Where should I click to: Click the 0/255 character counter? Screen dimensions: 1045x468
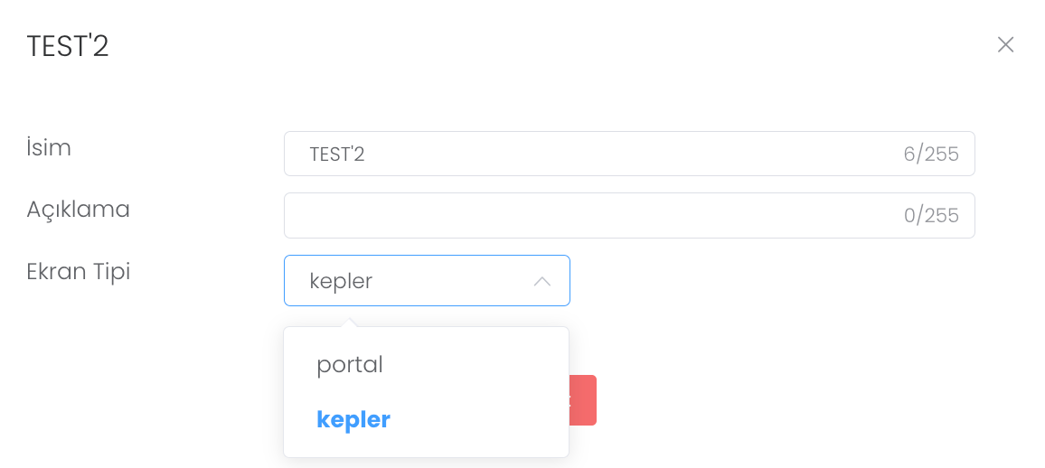(x=931, y=216)
